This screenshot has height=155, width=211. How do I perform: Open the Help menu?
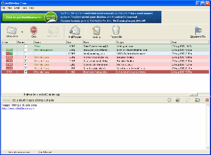32,8
